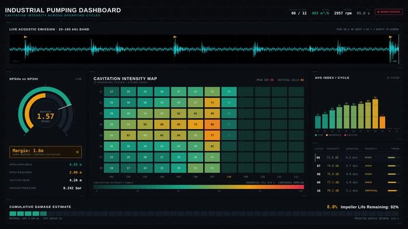Click the 403 m³/h flow readout

tap(320, 13)
